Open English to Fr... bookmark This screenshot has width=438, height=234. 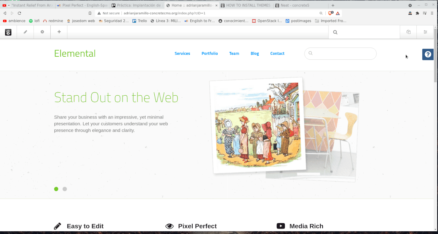click(x=199, y=21)
